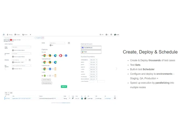Click the blue browser icon in Mobile Browser row
Screen dimensions: 181x136
pos(50,69)
